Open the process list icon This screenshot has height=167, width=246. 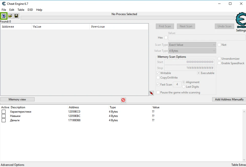click(x=4, y=16)
